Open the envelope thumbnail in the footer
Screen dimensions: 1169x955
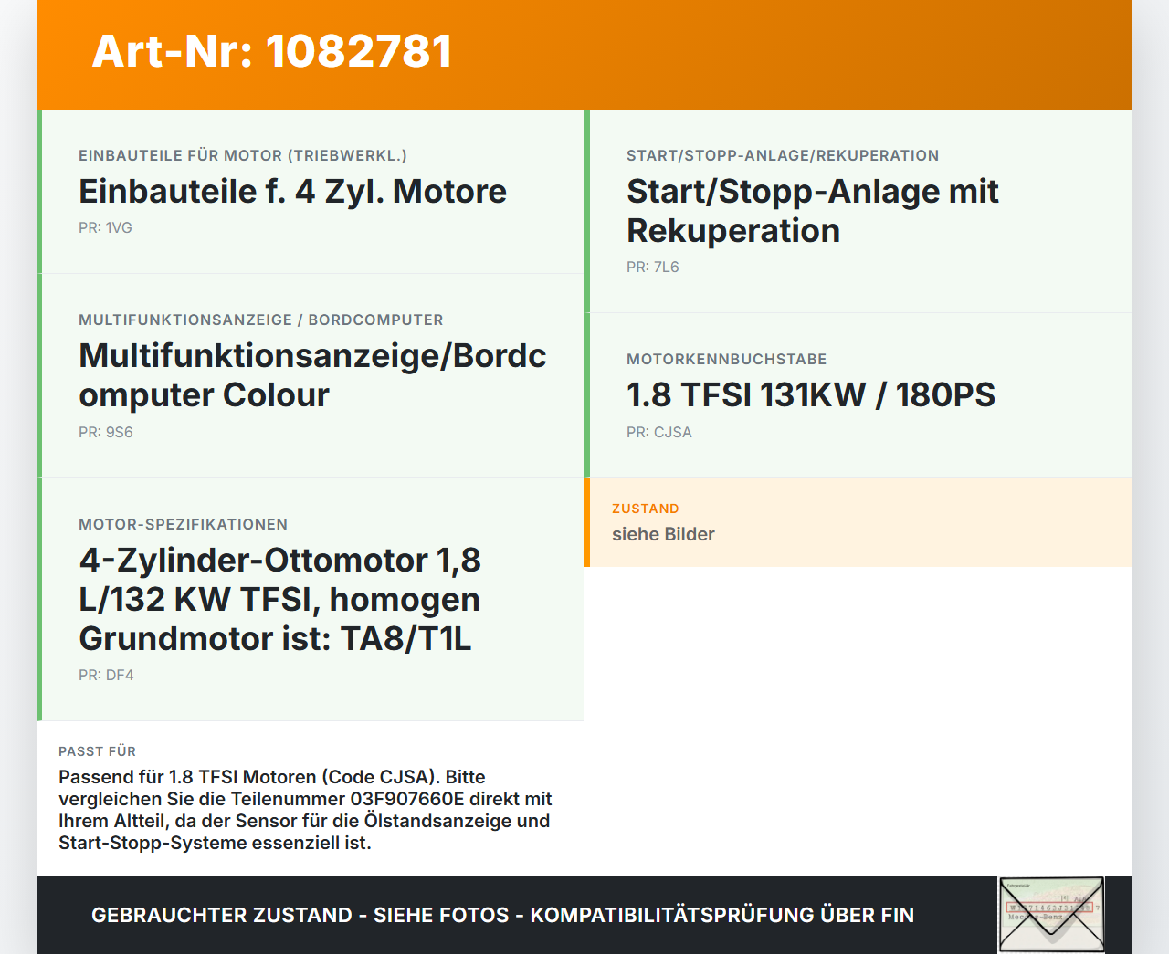[x=1051, y=915]
